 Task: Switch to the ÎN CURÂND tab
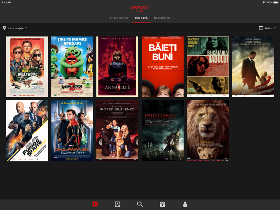[x=162, y=18]
